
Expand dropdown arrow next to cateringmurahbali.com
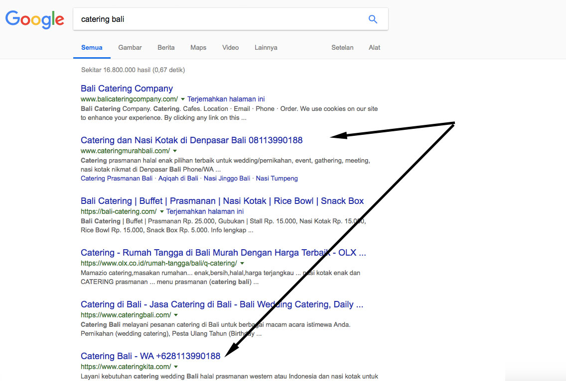[x=175, y=151]
